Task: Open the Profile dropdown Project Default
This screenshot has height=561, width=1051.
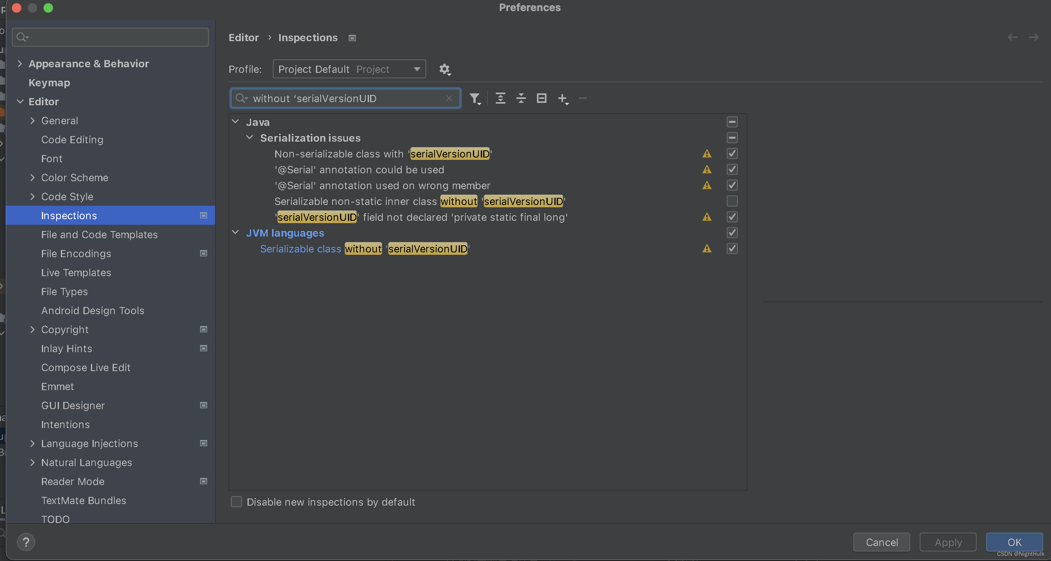Action: coord(349,69)
